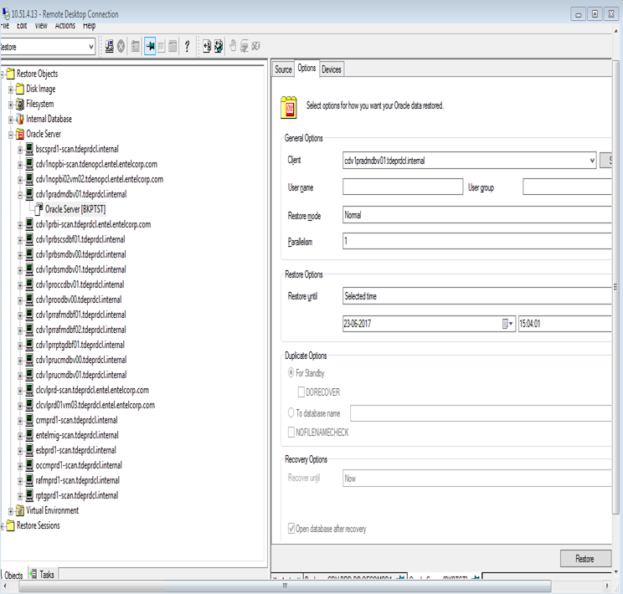Toggle the highlighted pin toolbar icon
The width and height of the screenshot is (623, 594).
pos(150,47)
